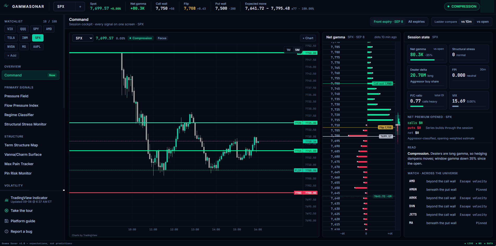
Task: Click the Take the tour play icon
Action: (x=7, y=211)
